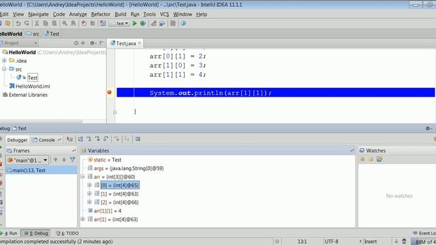The image size is (436, 245).
Task: Expand the [0] array element node
Action: 89,185
